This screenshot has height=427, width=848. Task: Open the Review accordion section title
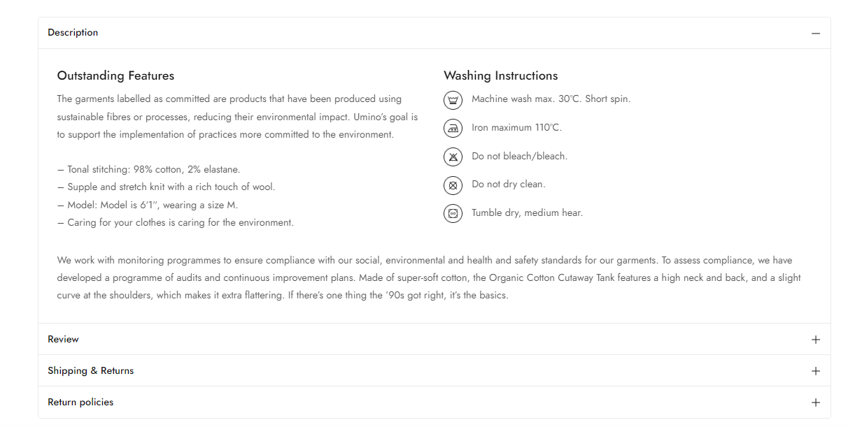point(63,340)
